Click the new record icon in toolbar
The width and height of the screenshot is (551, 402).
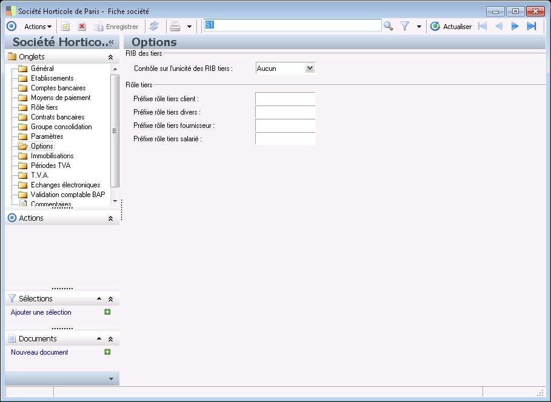click(65, 26)
